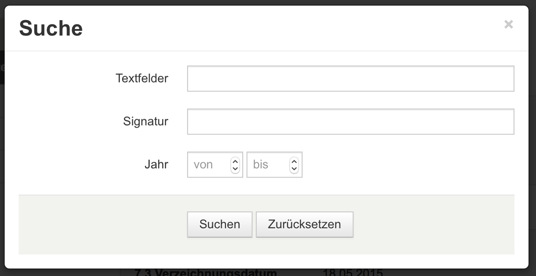Click the 18.05.2015 date behind the dialog
Viewport: 536px width, 276px height.
(353, 273)
